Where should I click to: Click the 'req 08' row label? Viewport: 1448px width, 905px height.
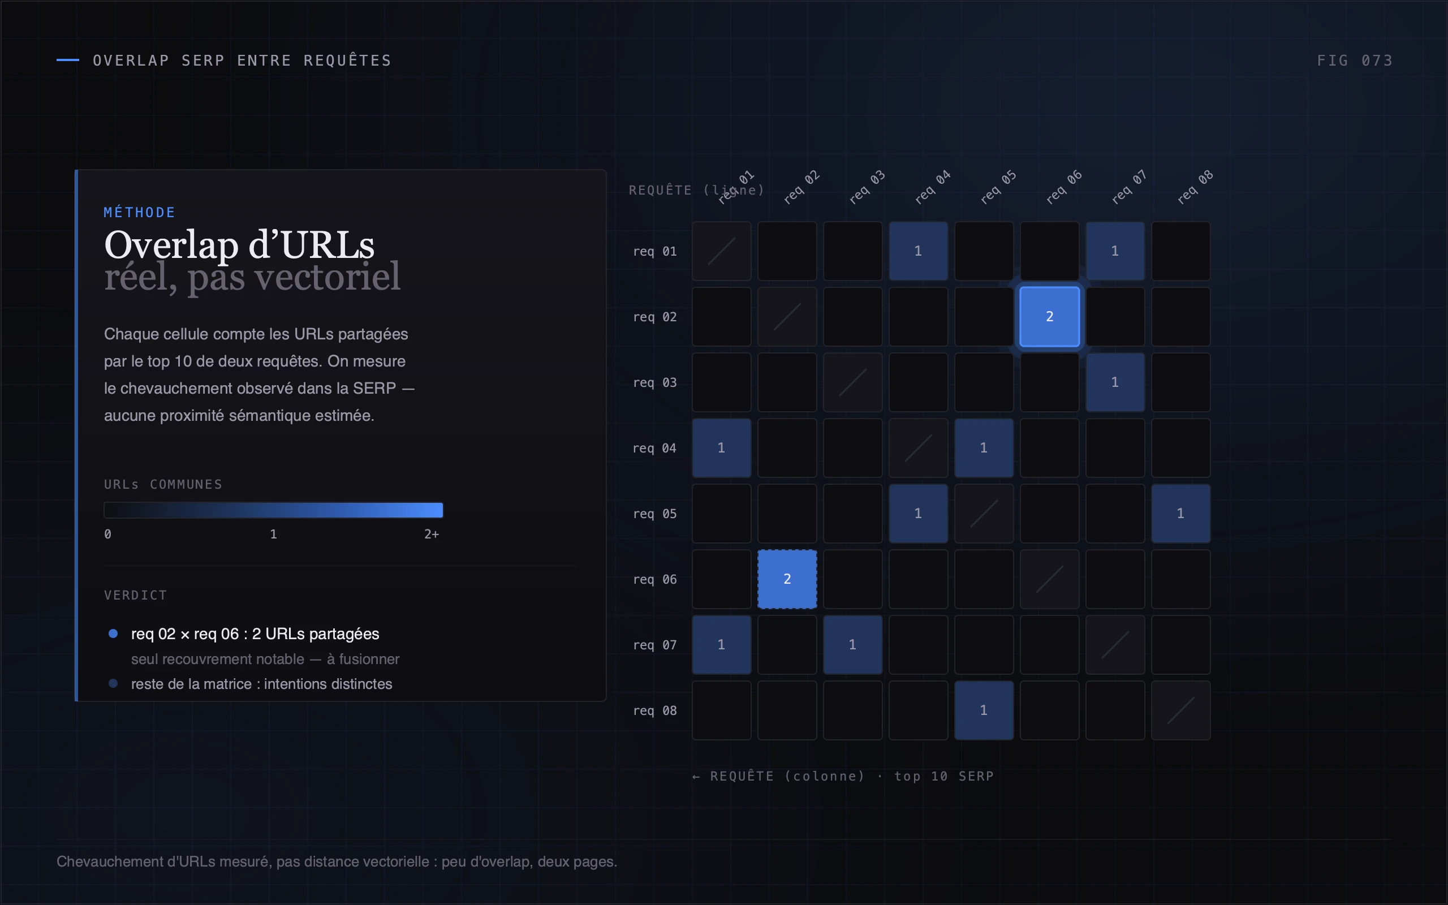654,710
